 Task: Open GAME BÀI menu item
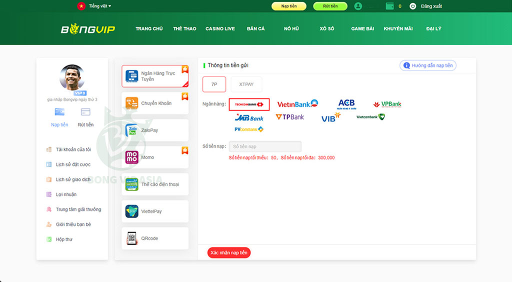pyautogui.click(x=362, y=28)
